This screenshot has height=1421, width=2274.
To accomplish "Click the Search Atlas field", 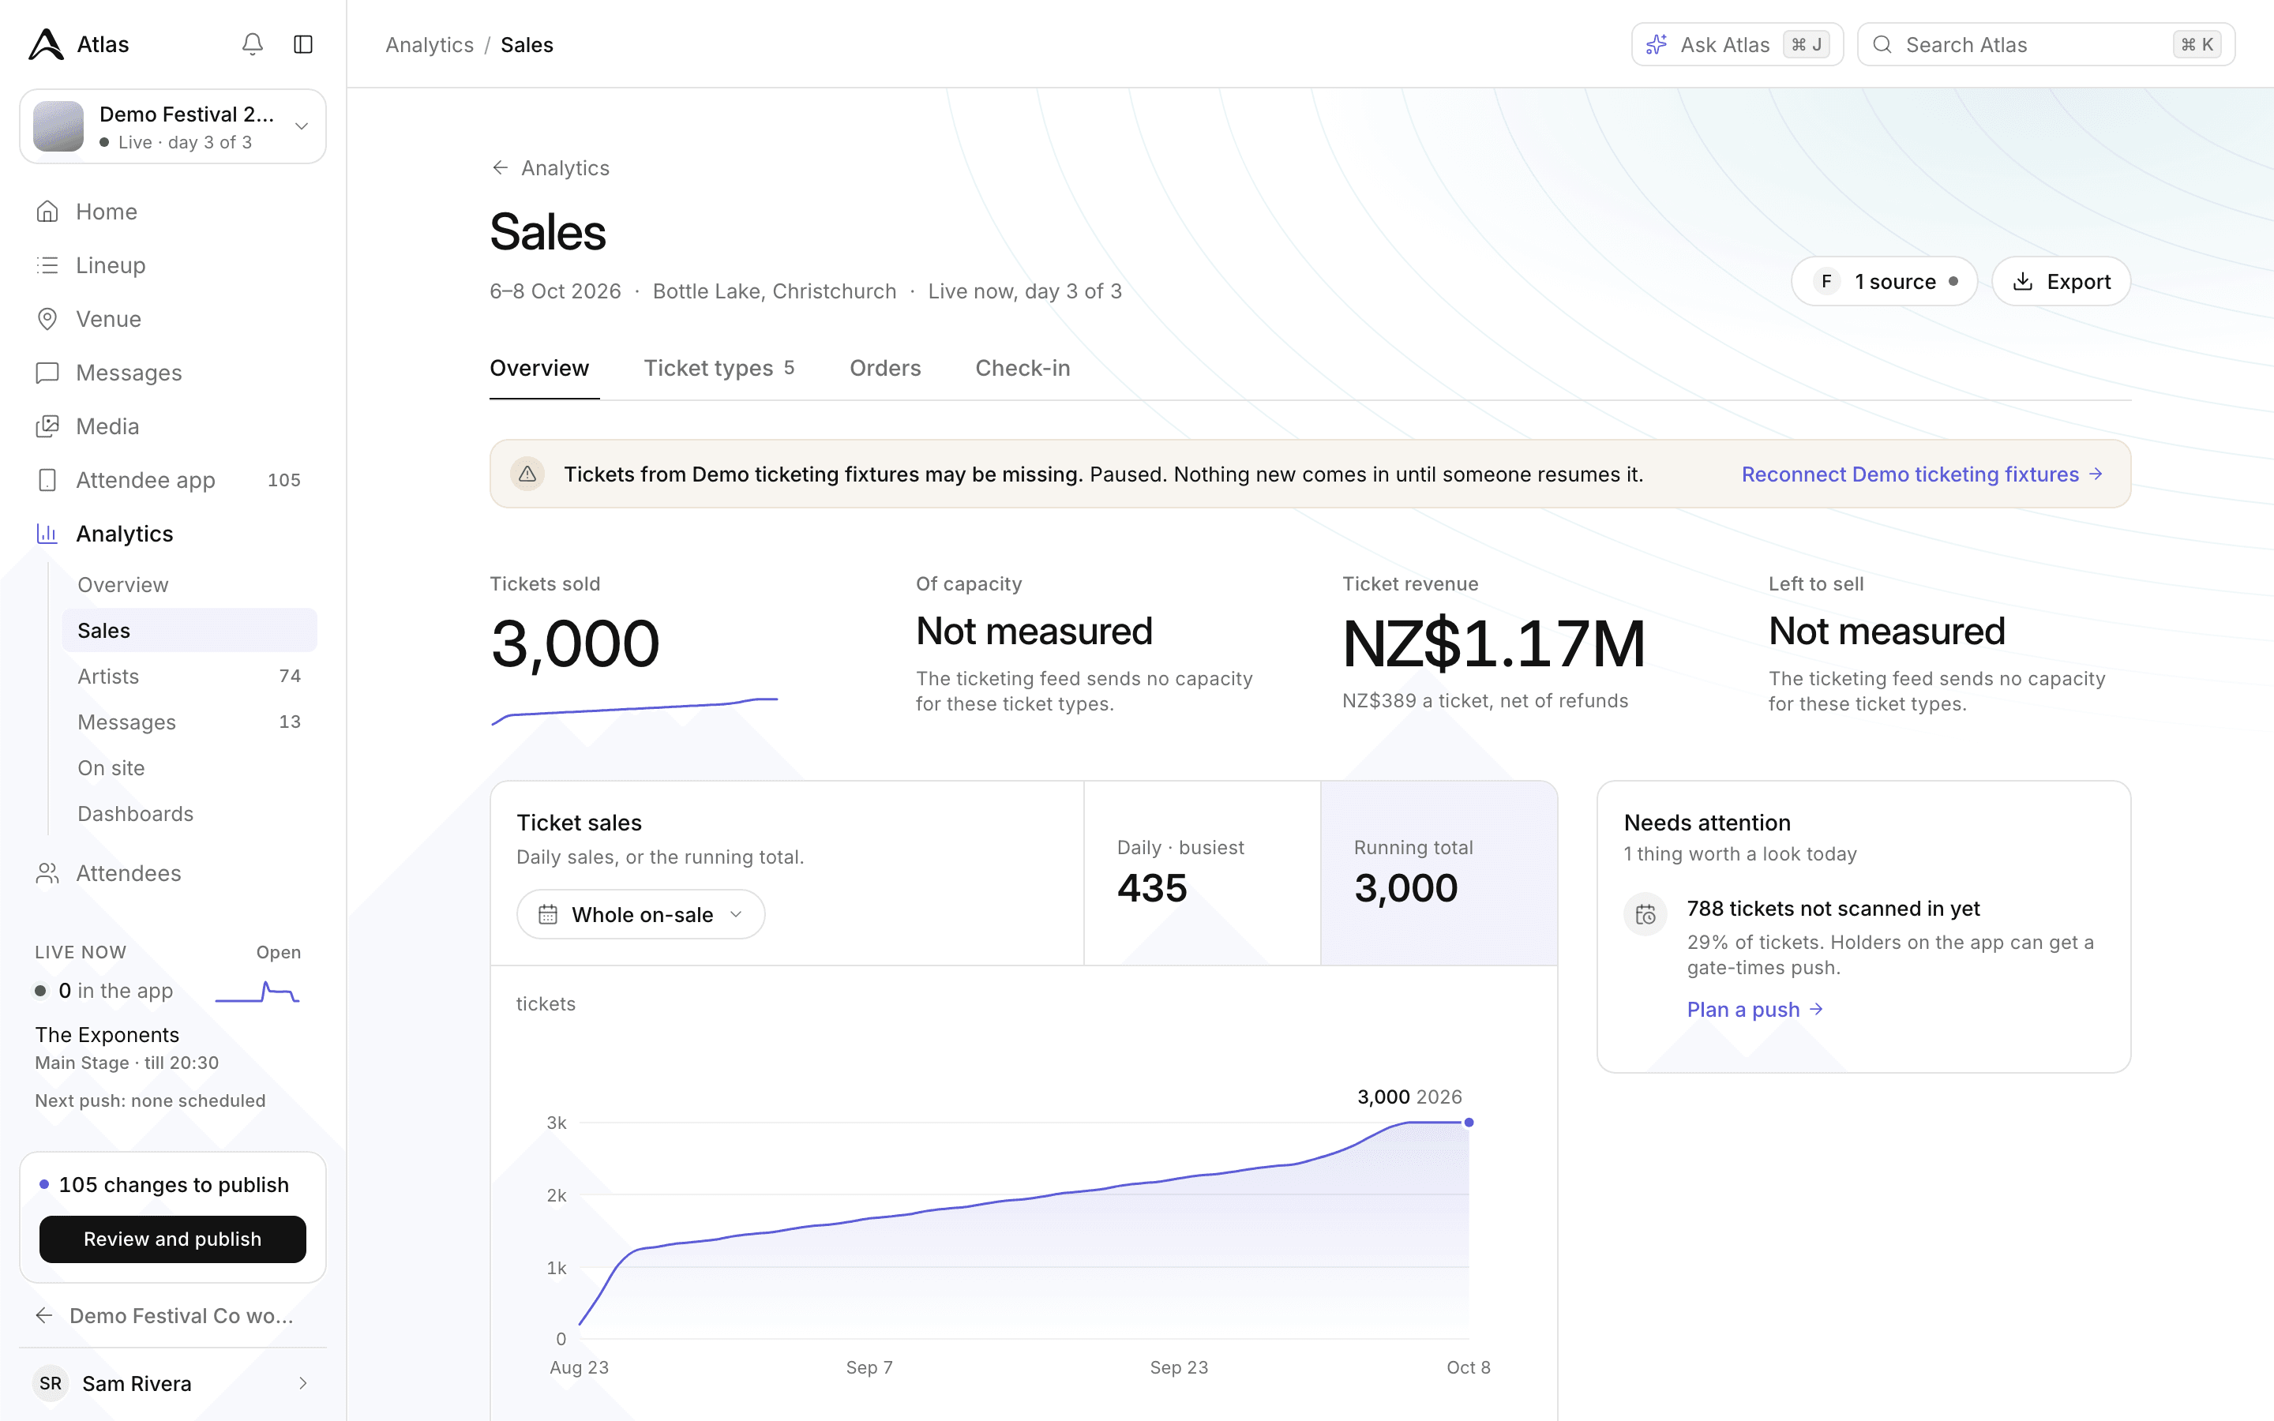I will pyautogui.click(x=2046, y=44).
